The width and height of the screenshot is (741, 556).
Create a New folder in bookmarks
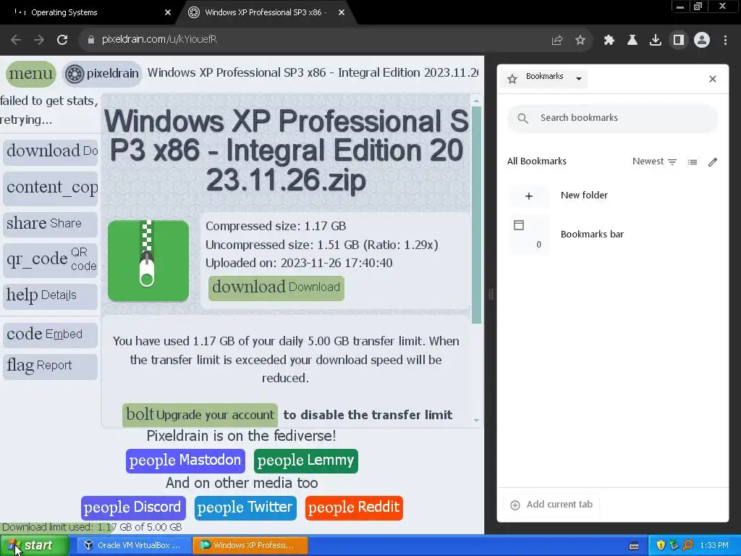[612, 195]
